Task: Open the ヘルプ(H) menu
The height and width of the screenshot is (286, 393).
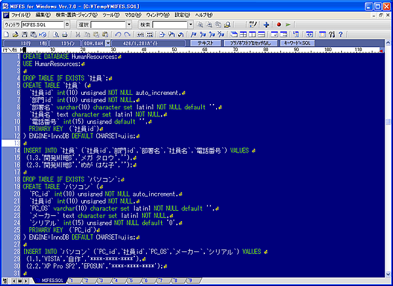Action: (x=204, y=15)
